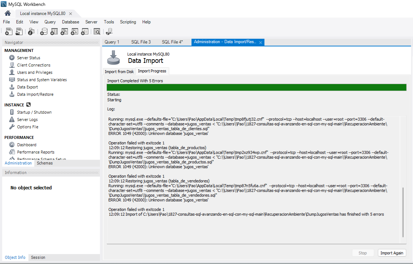Click the Data Export icon

(x=12, y=87)
